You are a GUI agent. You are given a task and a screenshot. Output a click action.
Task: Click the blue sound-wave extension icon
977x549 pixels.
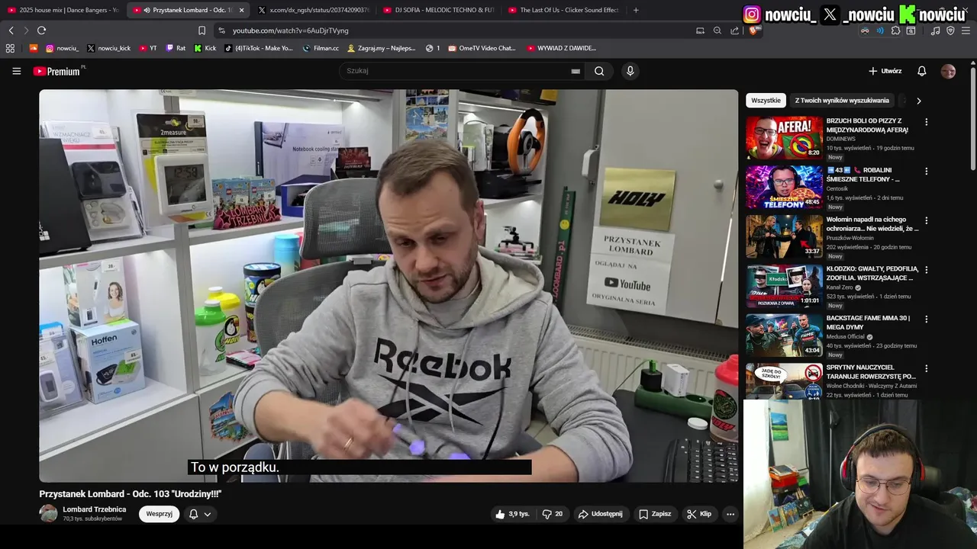[x=880, y=30]
